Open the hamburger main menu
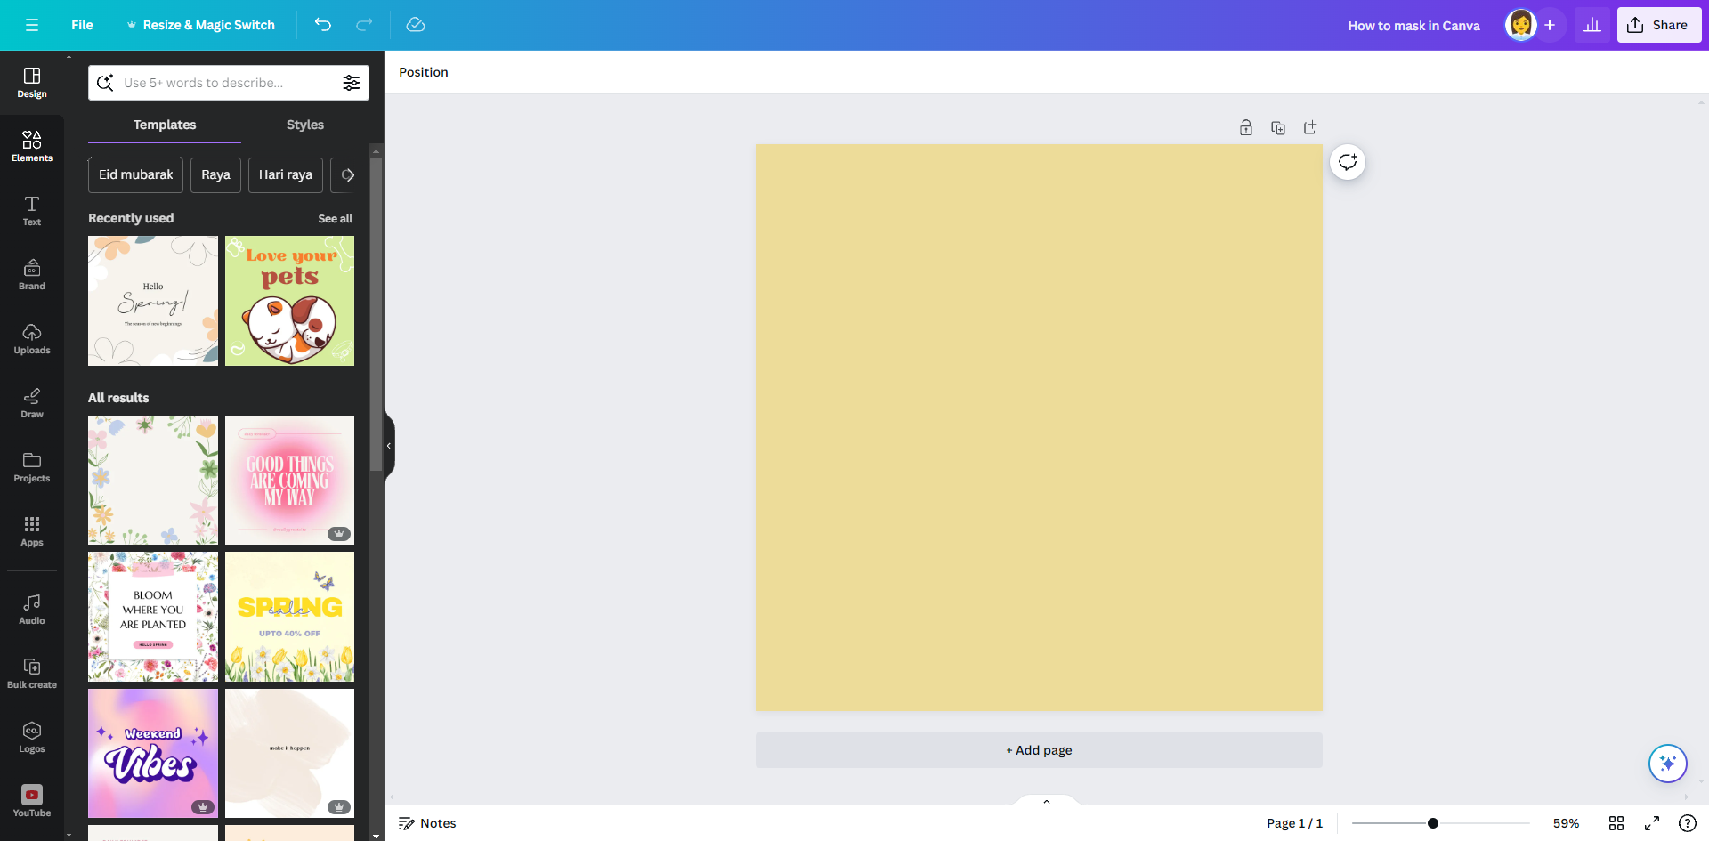The height and width of the screenshot is (841, 1709). click(32, 25)
